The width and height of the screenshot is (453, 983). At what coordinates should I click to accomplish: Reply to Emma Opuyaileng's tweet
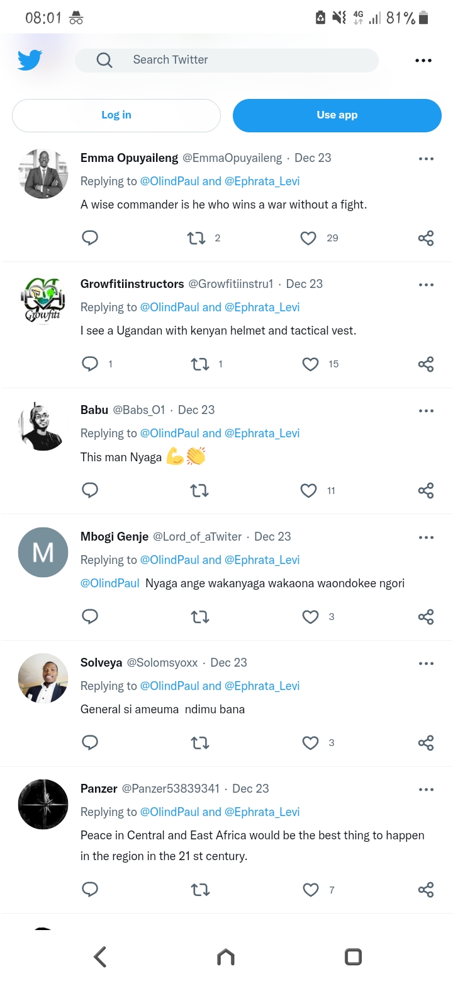90,238
